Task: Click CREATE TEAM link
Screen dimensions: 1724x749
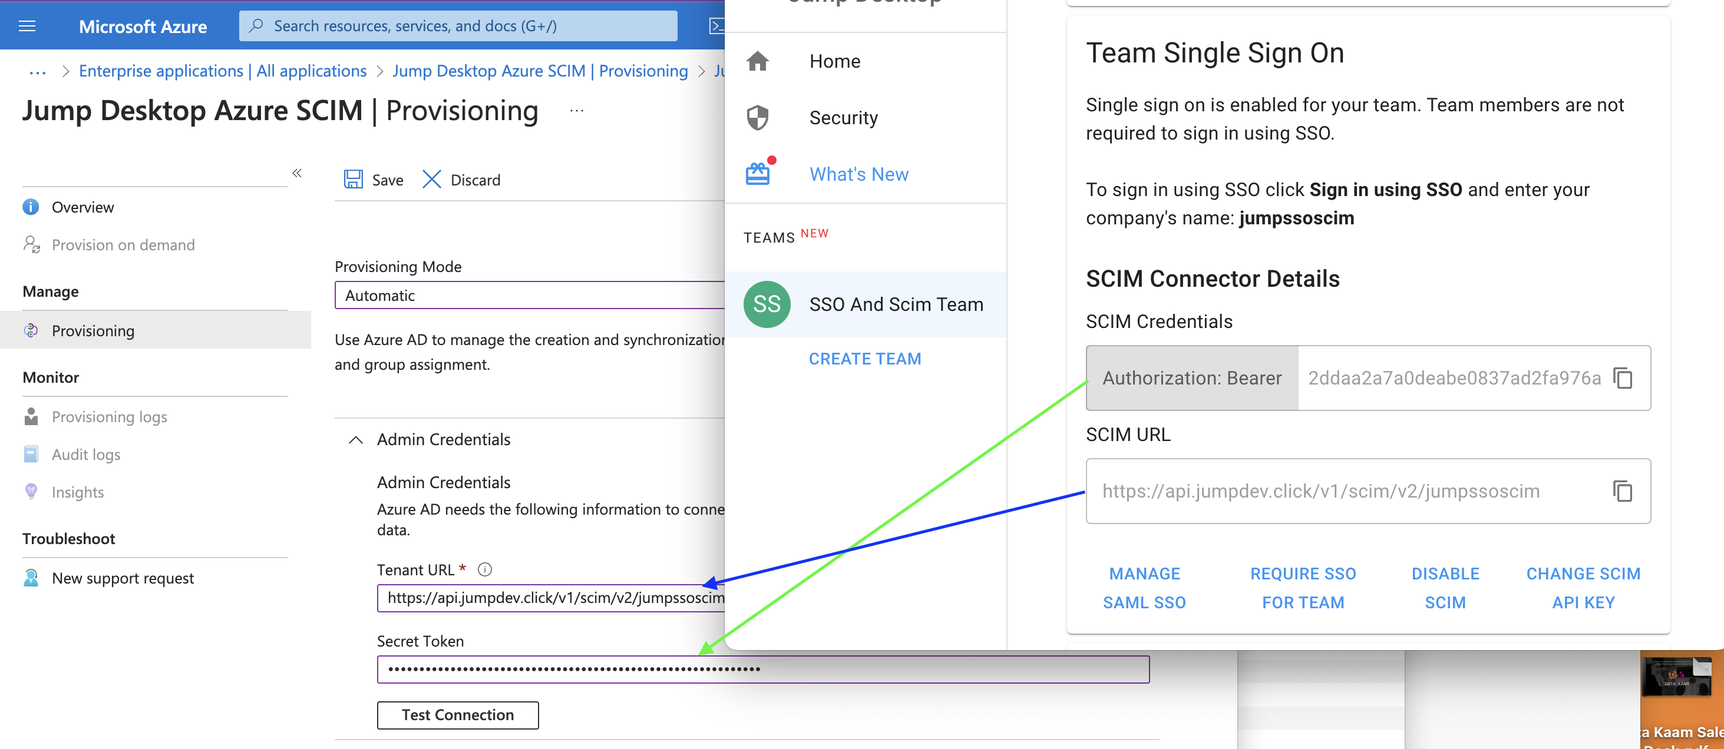Action: (x=865, y=359)
